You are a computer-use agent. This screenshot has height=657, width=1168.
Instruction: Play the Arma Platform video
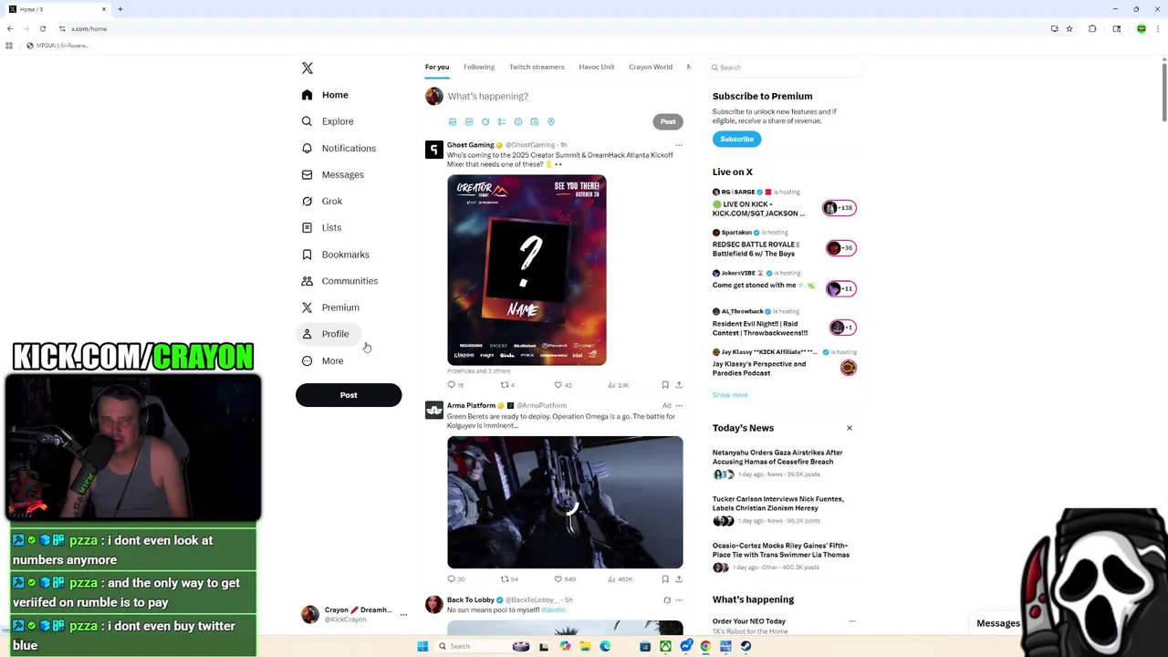[x=565, y=502]
